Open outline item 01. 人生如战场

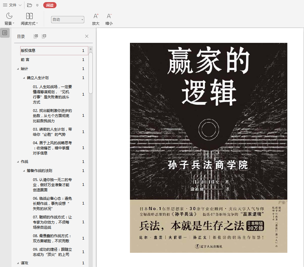coord(52,94)
